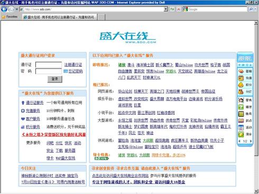The height and width of the screenshot is (194, 259).
Task: Click the green question mark icon in sidebar
Action: (241, 107)
